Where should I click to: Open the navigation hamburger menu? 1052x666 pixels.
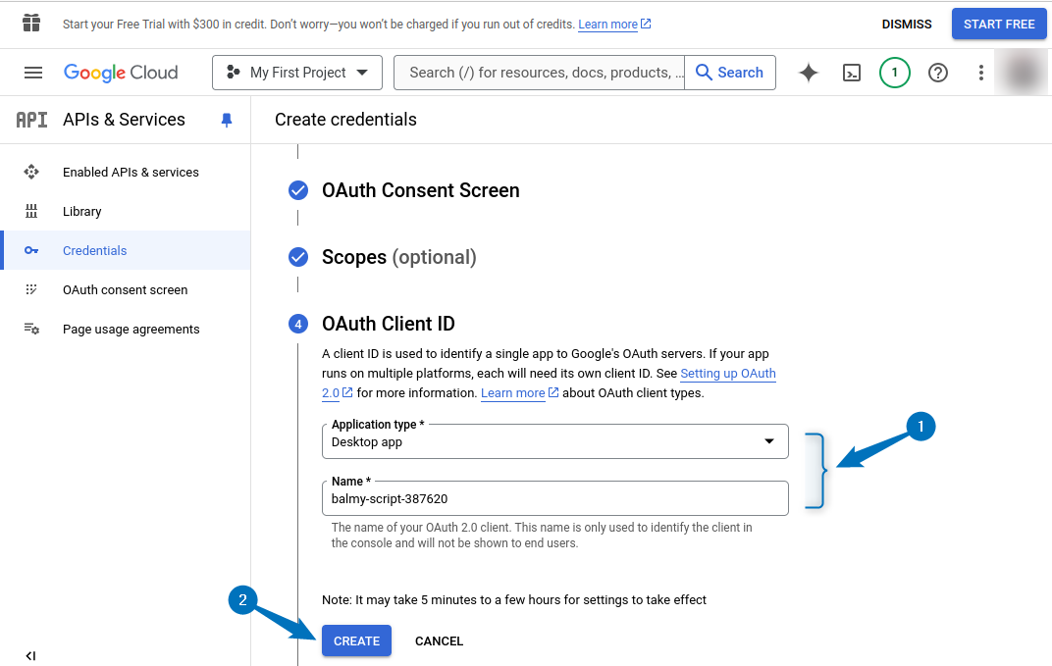(32, 72)
